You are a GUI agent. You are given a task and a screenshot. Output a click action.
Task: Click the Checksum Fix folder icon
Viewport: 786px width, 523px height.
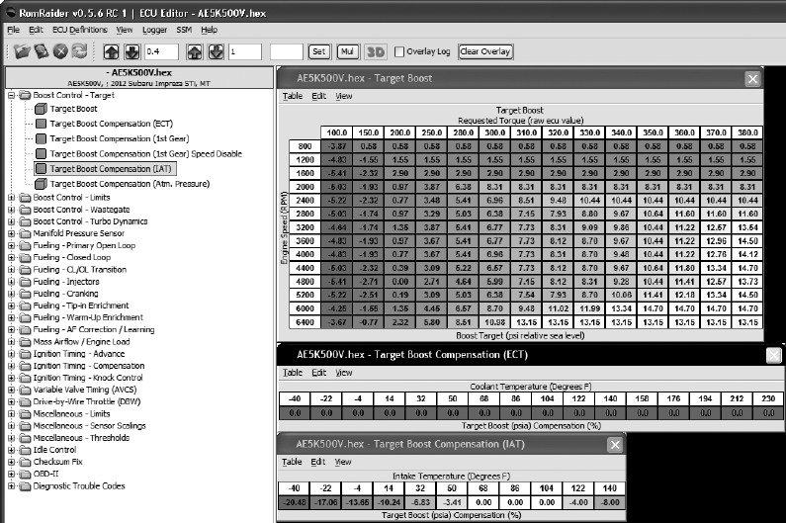pyautogui.click(x=25, y=462)
